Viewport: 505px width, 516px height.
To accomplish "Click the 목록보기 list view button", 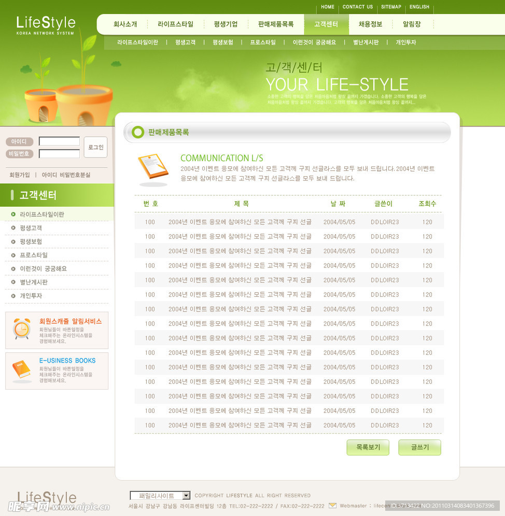I will pyautogui.click(x=368, y=448).
